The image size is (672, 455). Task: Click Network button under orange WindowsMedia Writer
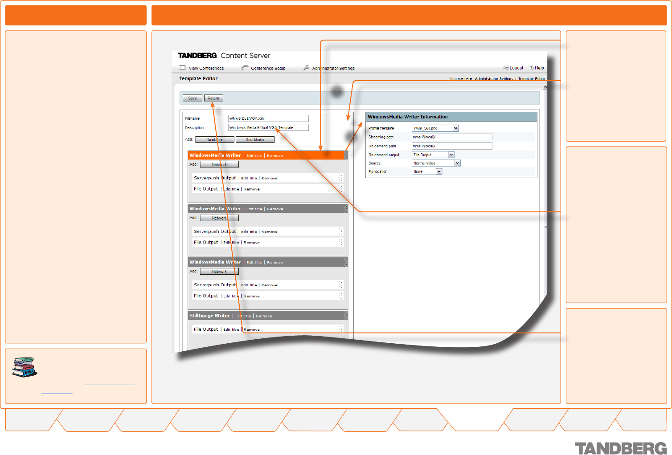click(219, 164)
